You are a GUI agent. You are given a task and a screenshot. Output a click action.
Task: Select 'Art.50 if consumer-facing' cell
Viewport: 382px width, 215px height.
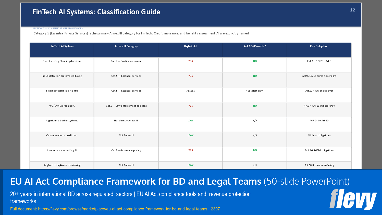[x=319, y=165]
